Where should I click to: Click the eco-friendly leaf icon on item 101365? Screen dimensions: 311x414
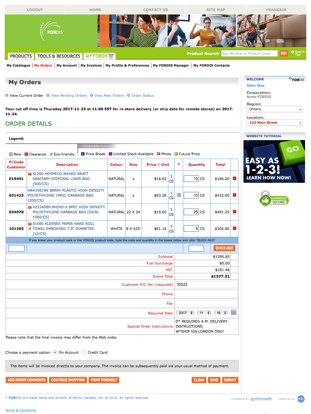(x=30, y=229)
